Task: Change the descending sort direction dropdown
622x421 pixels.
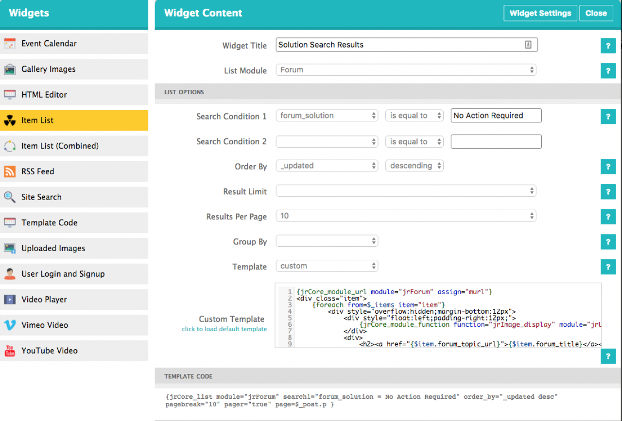Action: [414, 166]
